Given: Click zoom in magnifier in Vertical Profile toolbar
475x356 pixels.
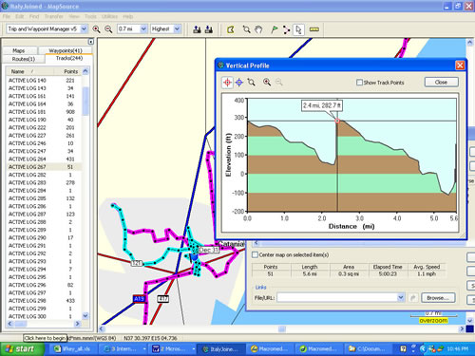Looking at the screenshot, I should pyautogui.click(x=267, y=83).
